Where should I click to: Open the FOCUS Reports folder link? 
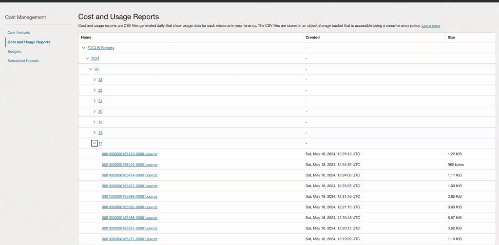(101, 48)
